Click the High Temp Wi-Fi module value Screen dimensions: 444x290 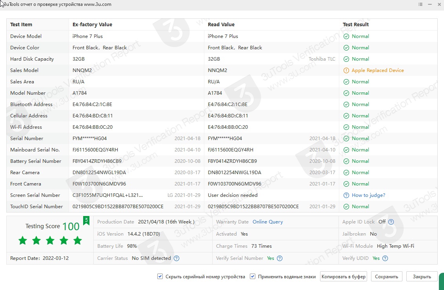[395, 246]
